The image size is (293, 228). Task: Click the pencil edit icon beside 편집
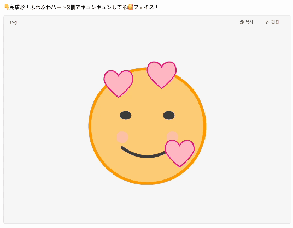pos(267,22)
